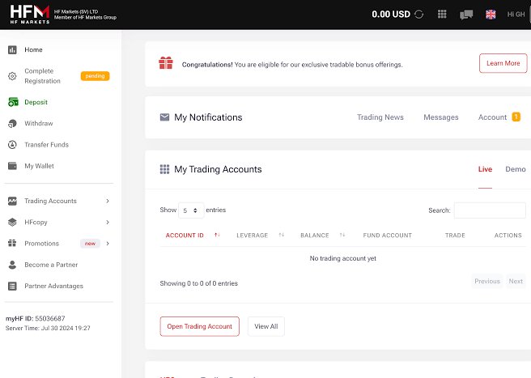The image size is (531, 378).
Task: Open the live chat icon
Action: pyautogui.click(x=466, y=14)
